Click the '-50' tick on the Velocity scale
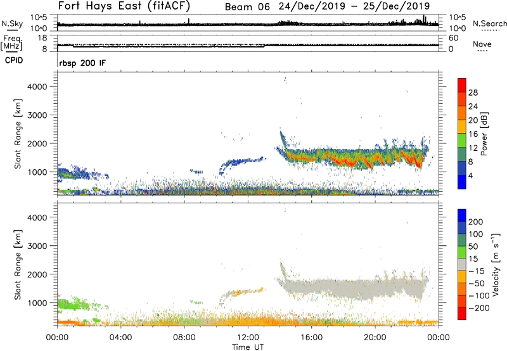Viewport: 507px width, 351px height. [x=477, y=283]
